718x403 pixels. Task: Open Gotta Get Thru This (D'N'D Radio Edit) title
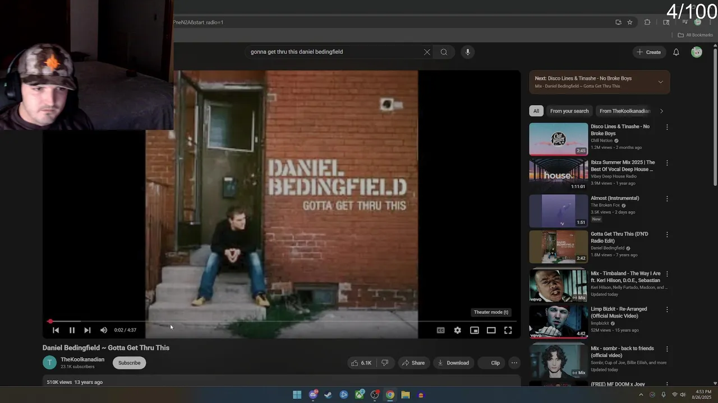(x=619, y=237)
